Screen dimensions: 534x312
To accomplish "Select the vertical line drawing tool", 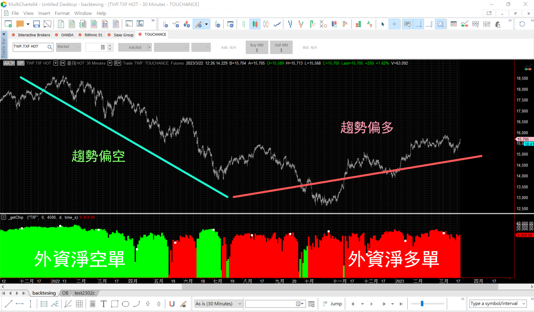I will tap(30, 304).
